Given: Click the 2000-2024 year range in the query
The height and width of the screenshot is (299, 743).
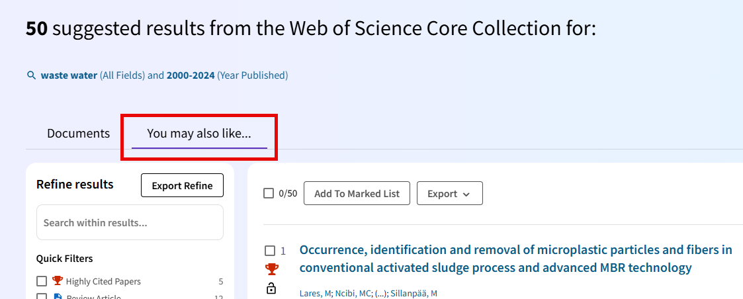Looking at the screenshot, I should tap(191, 75).
